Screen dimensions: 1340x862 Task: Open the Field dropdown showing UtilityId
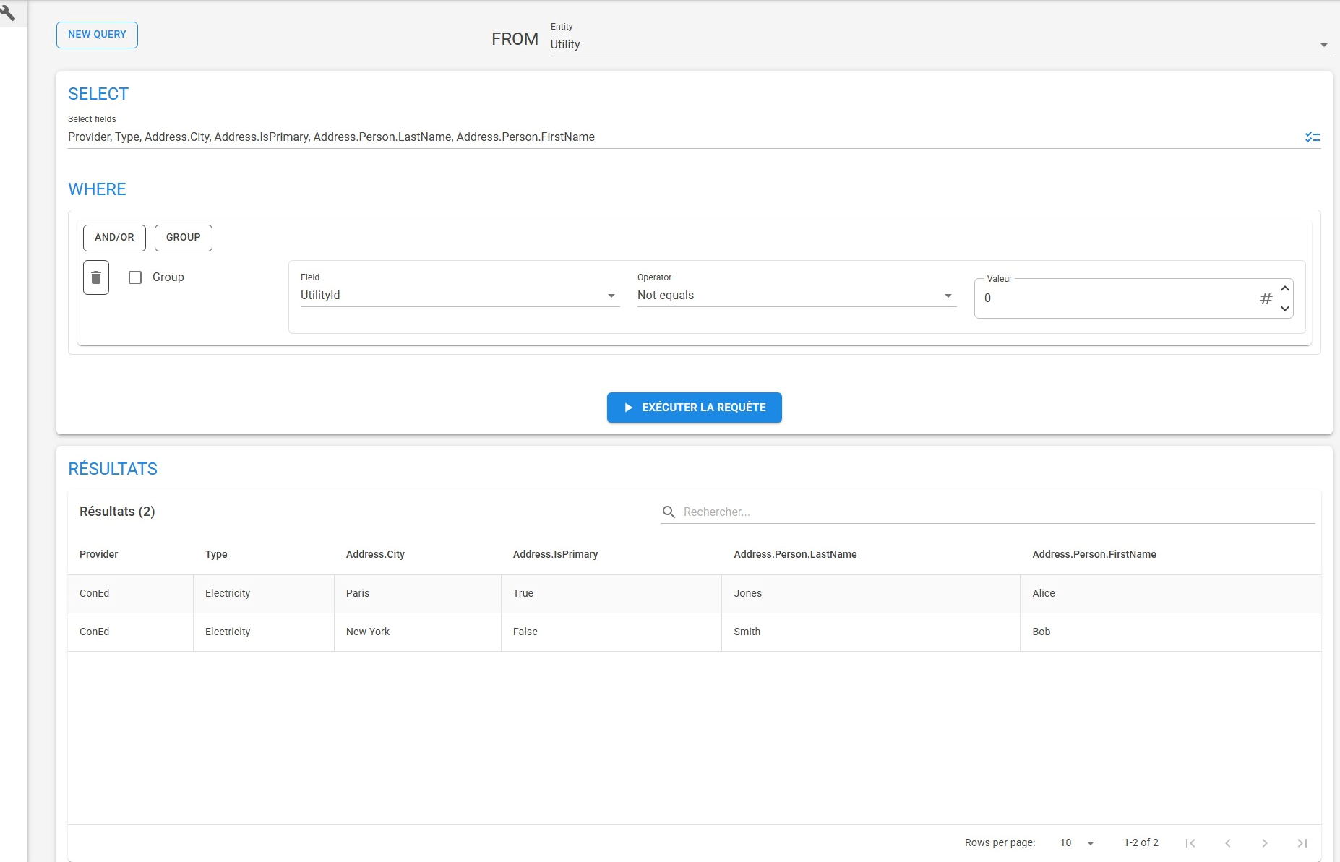tap(460, 296)
